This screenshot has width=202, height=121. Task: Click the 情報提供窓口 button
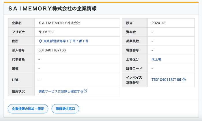65,109
